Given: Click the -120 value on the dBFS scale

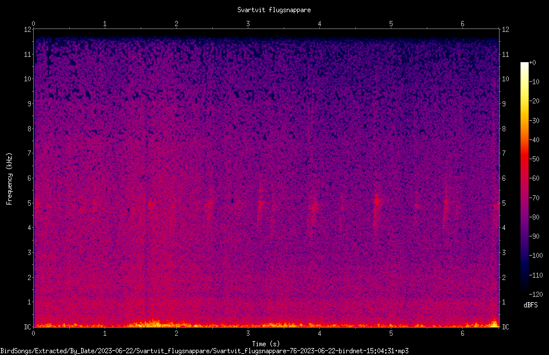Looking at the screenshot, I should point(536,294).
